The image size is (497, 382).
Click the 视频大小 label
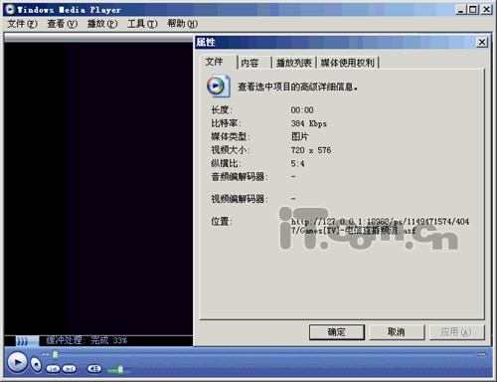coord(231,150)
